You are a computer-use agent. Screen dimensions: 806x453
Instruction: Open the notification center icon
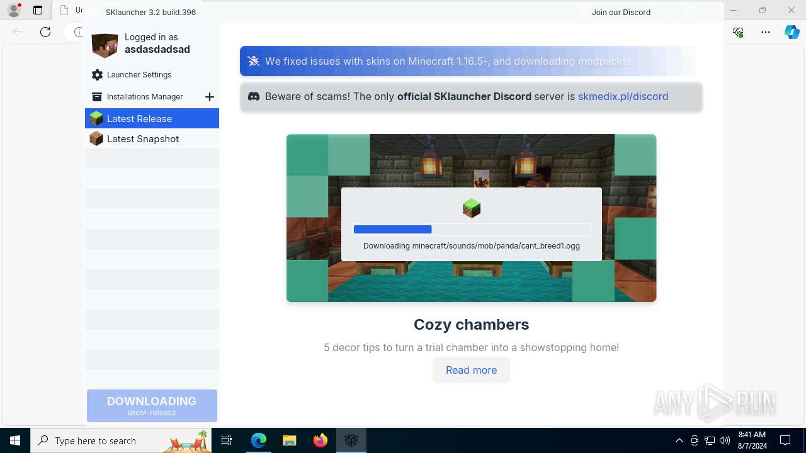coord(785,441)
